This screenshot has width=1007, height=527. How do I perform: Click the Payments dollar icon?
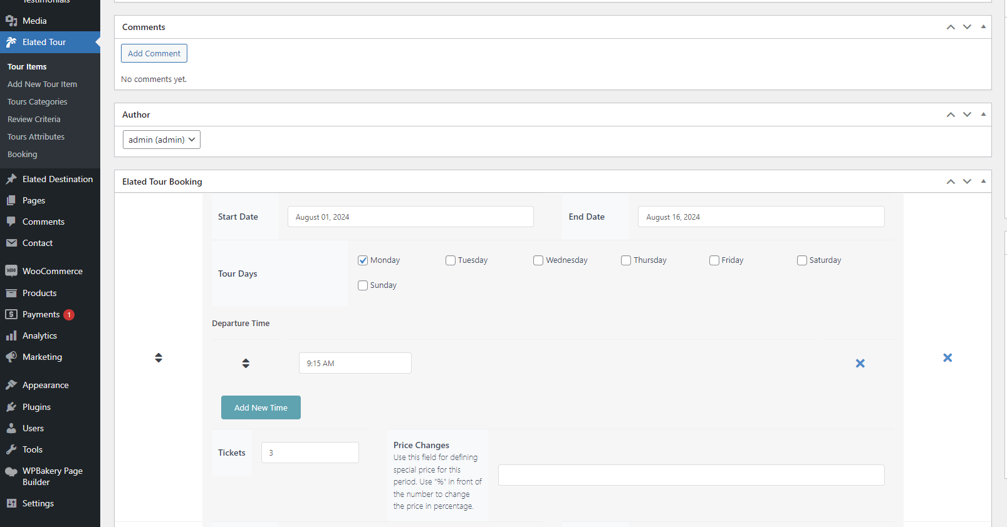pyautogui.click(x=11, y=314)
